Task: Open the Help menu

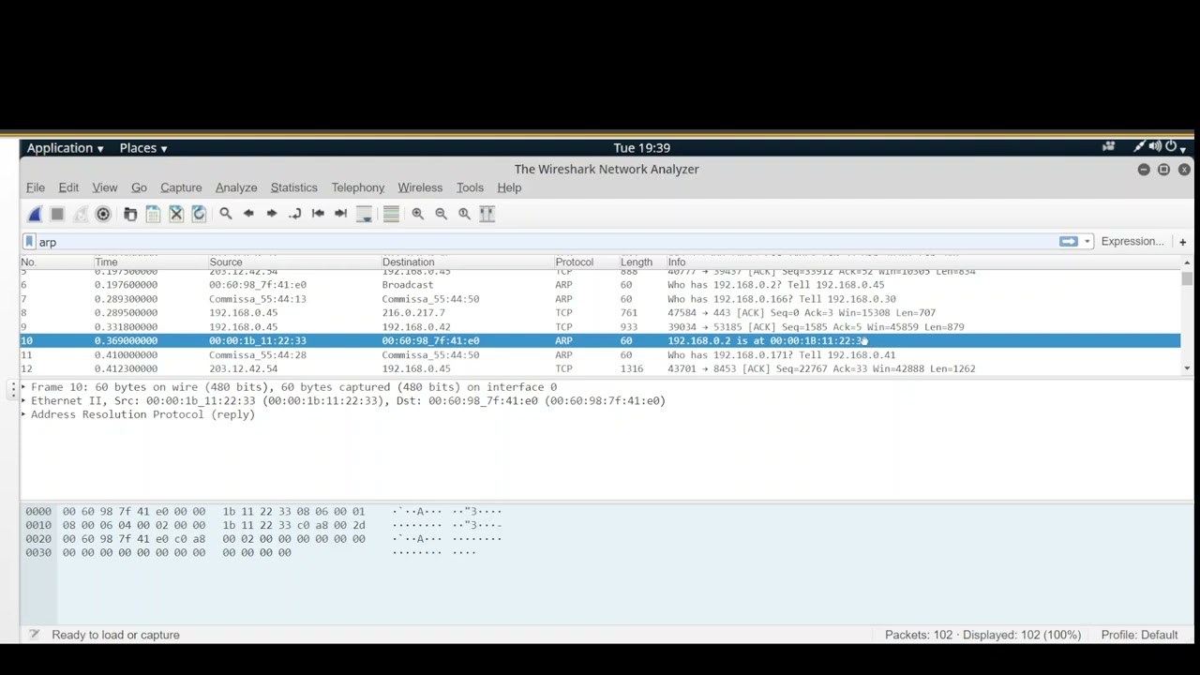Action: click(509, 187)
